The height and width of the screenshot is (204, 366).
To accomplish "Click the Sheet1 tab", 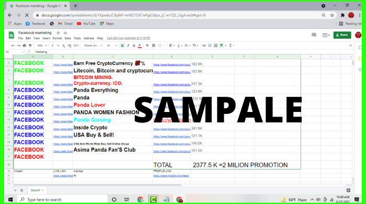I will pos(37,190).
